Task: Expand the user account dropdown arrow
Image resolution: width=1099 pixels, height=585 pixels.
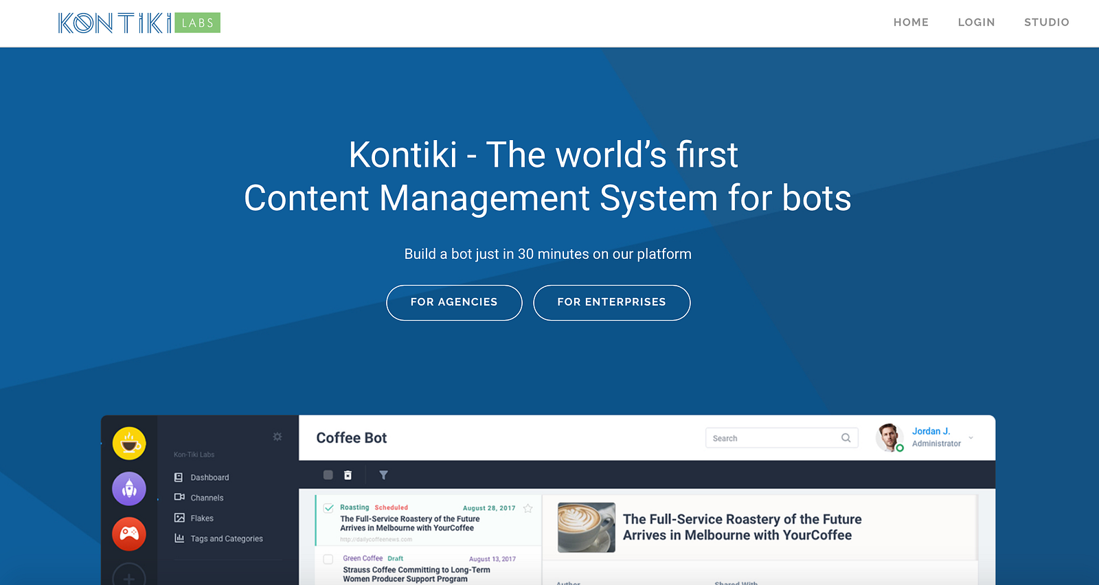Action: tap(971, 437)
